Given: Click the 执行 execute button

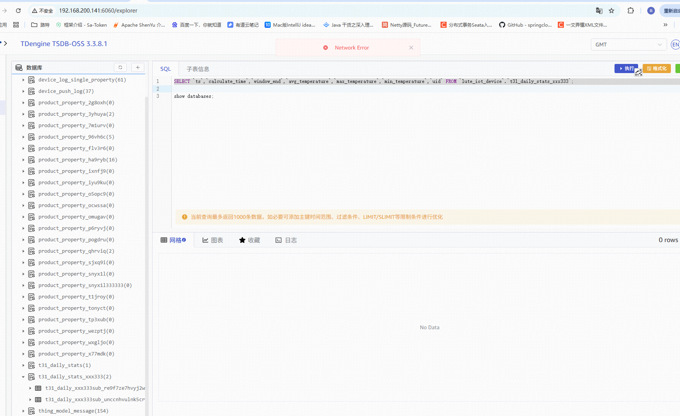Looking at the screenshot, I should 626,69.
